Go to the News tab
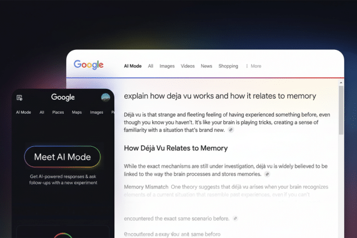This screenshot has height=238, width=357. 206,66
